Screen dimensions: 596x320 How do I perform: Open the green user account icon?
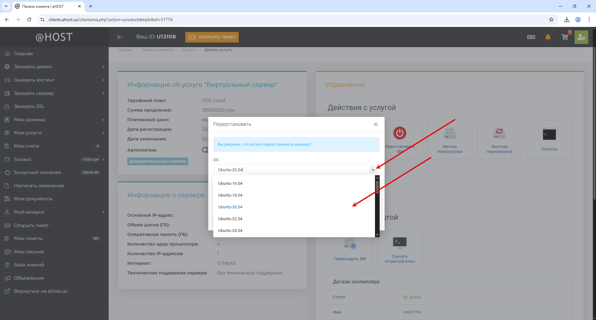(581, 37)
